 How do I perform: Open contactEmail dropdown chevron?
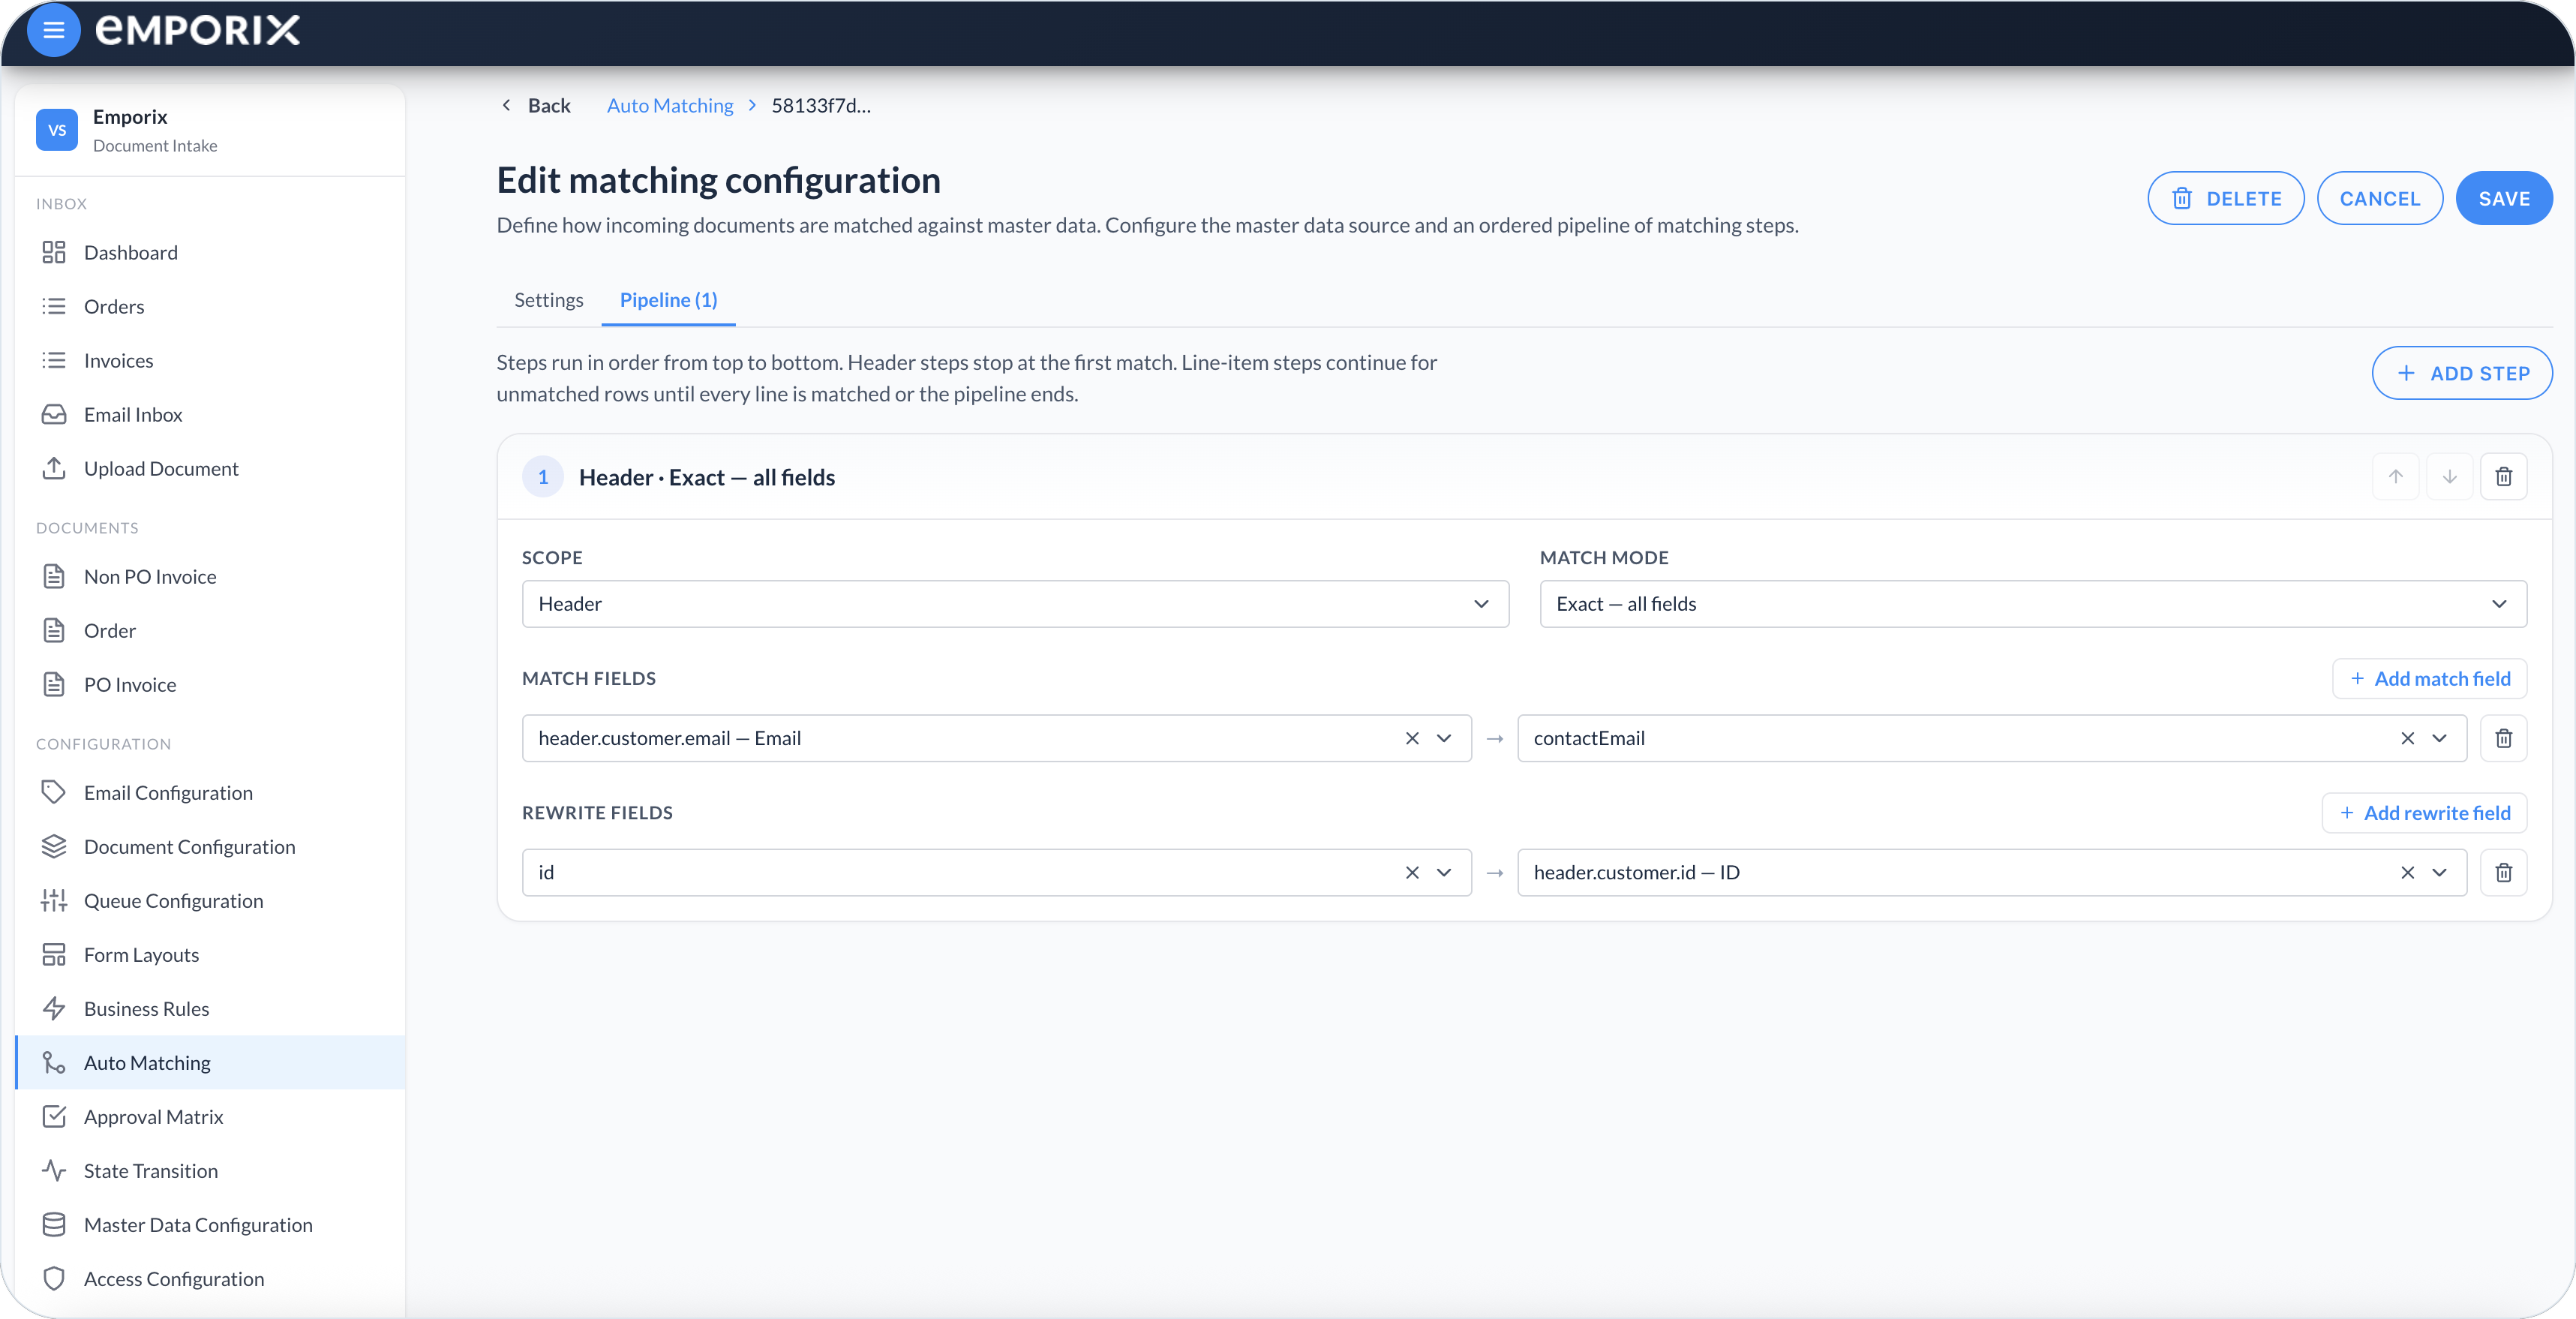2439,738
